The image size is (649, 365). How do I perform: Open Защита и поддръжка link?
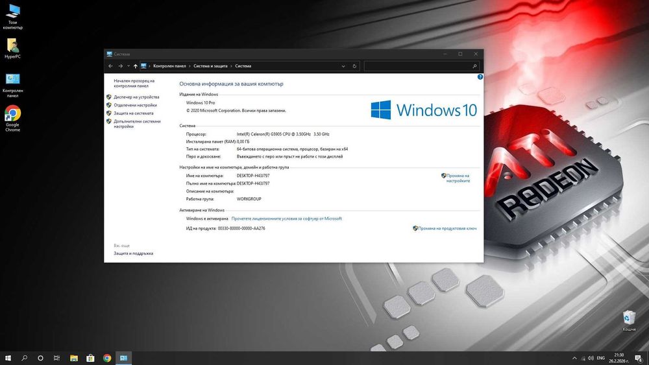tap(133, 253)
